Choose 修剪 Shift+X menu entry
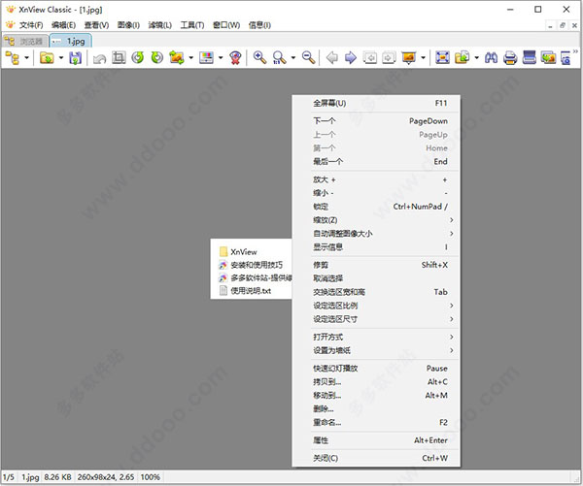Image resolution: width=583 pixels, height=486 pixels. click(x=376, y=265)
